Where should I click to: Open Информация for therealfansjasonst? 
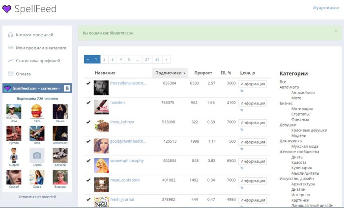(253, 84)
